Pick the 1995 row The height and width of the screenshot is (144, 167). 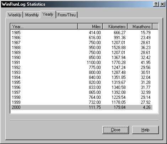coord(82,82)
